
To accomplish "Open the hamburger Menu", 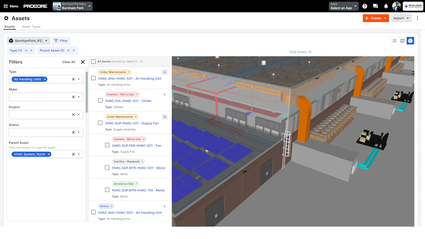I will click(x=11, y=6).
